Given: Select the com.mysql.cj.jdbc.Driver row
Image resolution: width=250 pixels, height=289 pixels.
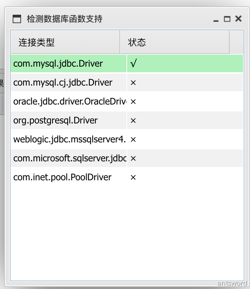Looking at the screenshot, I should (63, 82).
